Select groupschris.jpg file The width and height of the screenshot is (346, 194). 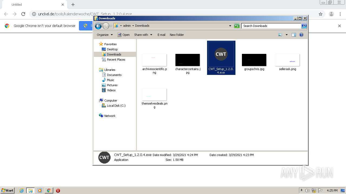tap(254, 60)
